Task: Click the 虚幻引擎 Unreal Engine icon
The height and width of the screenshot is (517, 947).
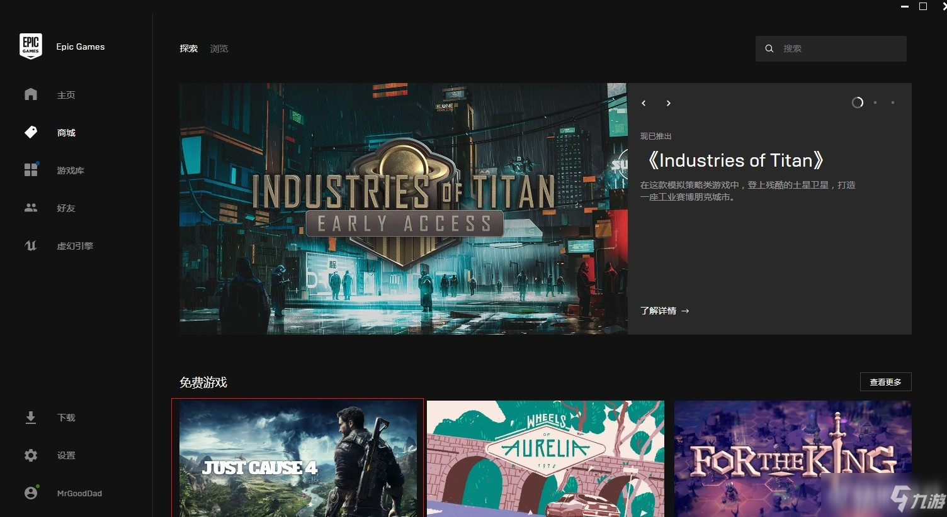Action: [x=31, y=245]
